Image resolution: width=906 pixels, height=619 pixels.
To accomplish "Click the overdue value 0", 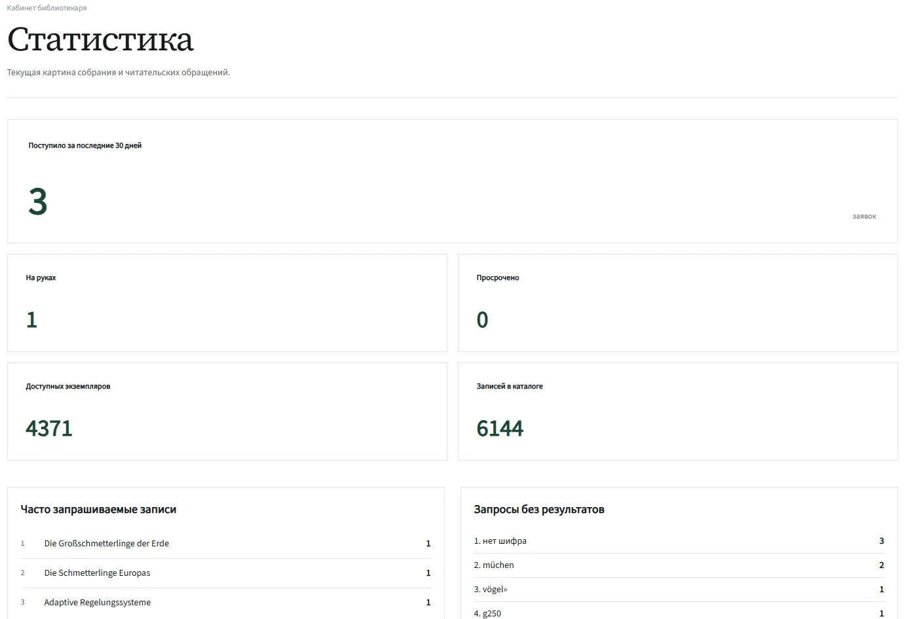I will (x=482, y=319).
